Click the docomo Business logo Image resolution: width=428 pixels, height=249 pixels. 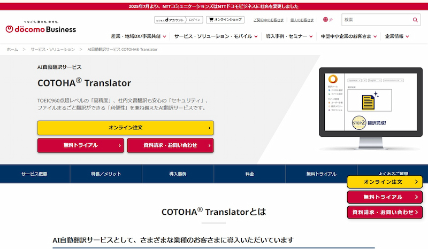pyautogui.click(x=41, y=28)
